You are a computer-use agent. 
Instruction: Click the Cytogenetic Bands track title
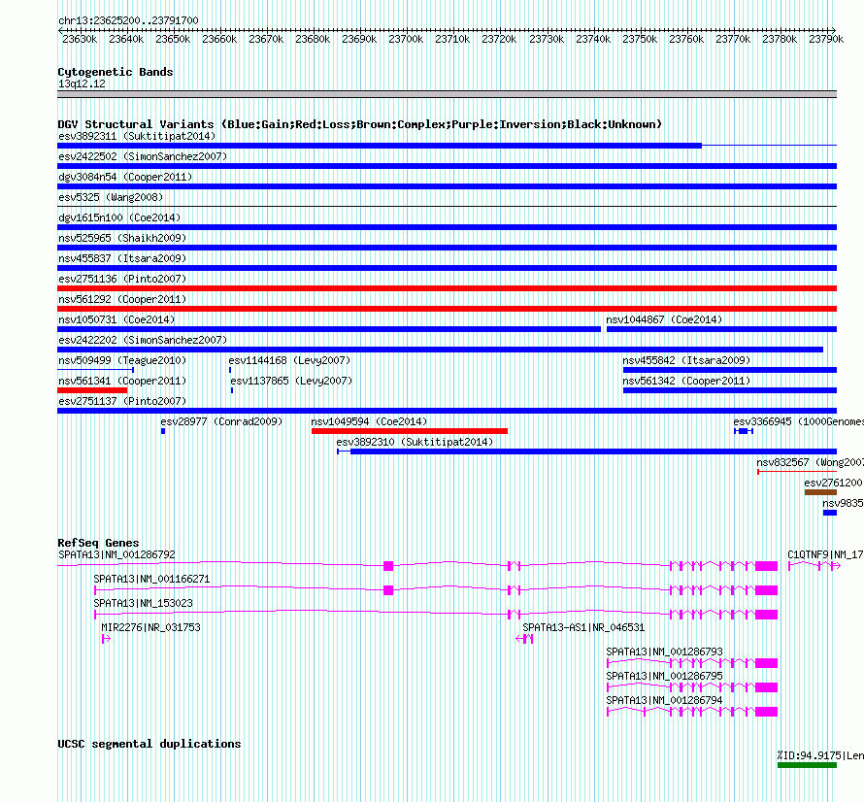click(x=116, y=72)
